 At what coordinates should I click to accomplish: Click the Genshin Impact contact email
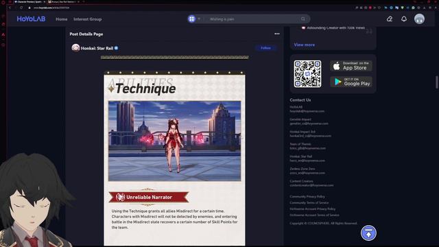click(x=309, y=123)
